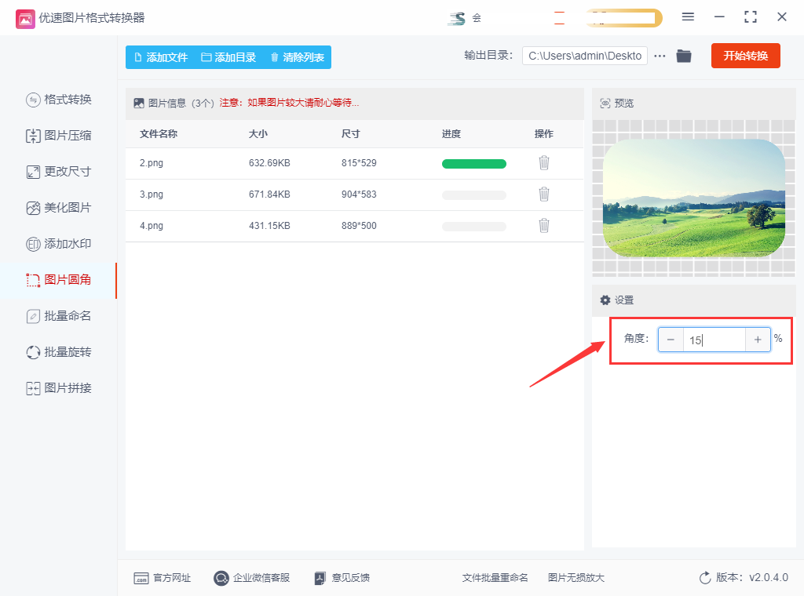Click the 889*500 dimension cell

coord(359,225)
